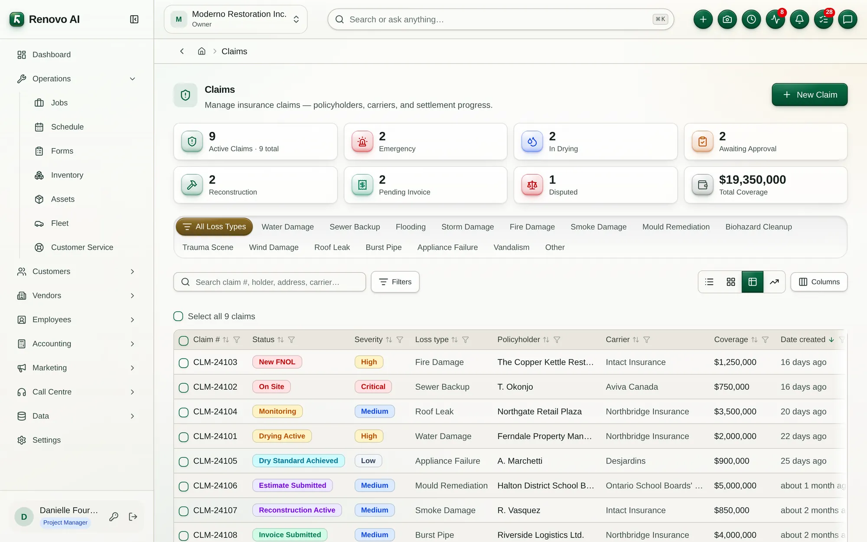The image size is (867, 542).
Task: Collapse the sidebar panel icon
Action: coord(134,20)
